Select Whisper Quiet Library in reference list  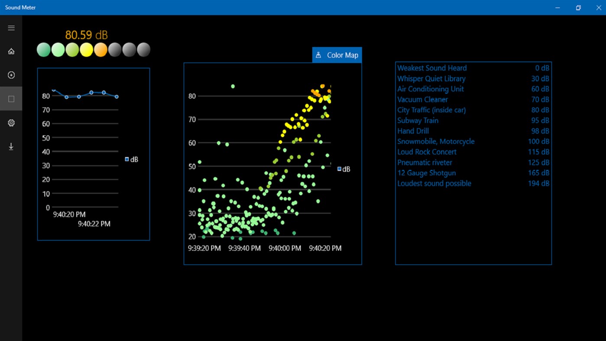pyautogui.click(x=431, y=78)
